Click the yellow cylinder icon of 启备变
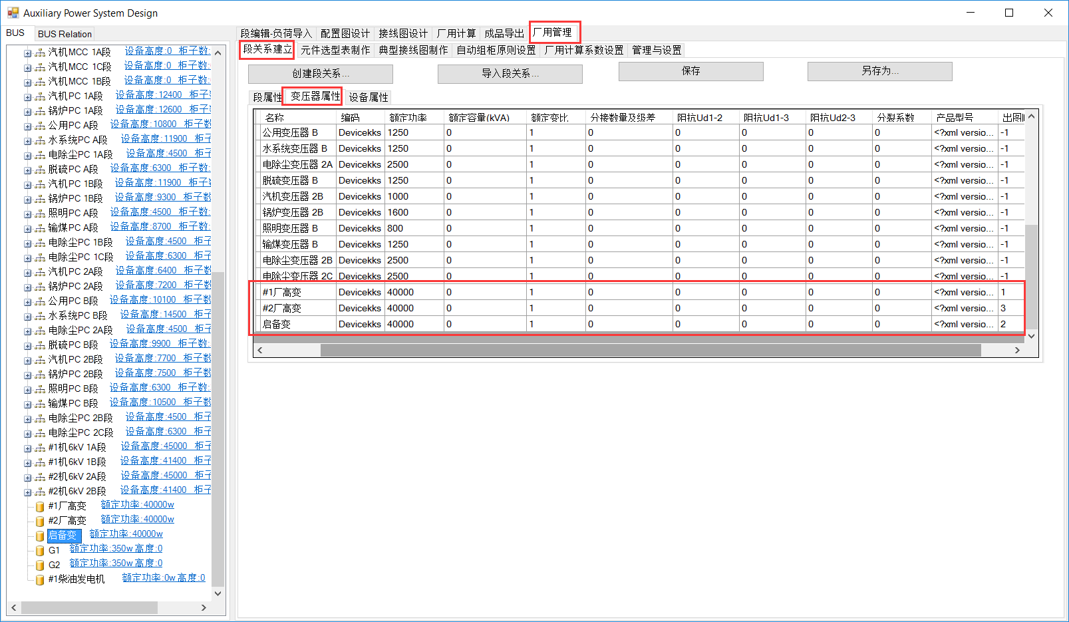Screen dimensions: 1069x622 (40, 536)
